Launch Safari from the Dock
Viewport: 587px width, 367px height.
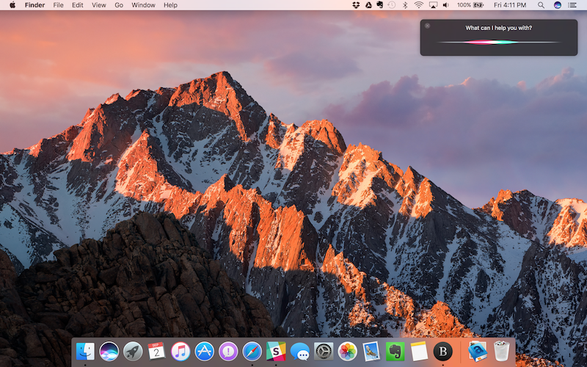(x=252, y=351)
